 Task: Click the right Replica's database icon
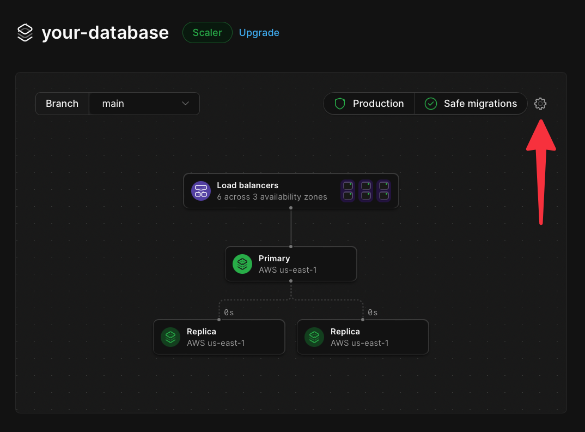point(314,337)
